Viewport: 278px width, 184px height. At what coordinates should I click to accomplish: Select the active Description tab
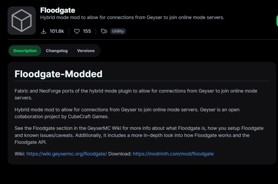pos(25,51)
